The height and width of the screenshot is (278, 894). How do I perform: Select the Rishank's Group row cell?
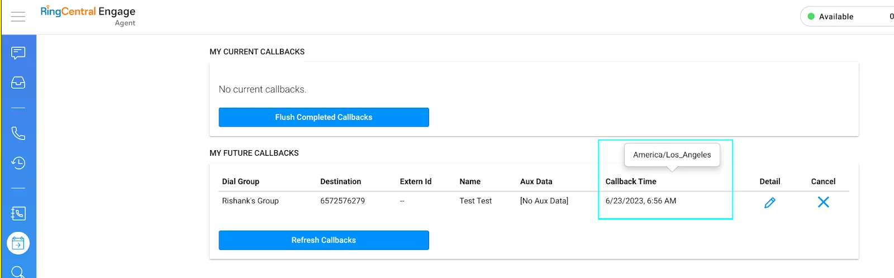(x=250, y=201)
